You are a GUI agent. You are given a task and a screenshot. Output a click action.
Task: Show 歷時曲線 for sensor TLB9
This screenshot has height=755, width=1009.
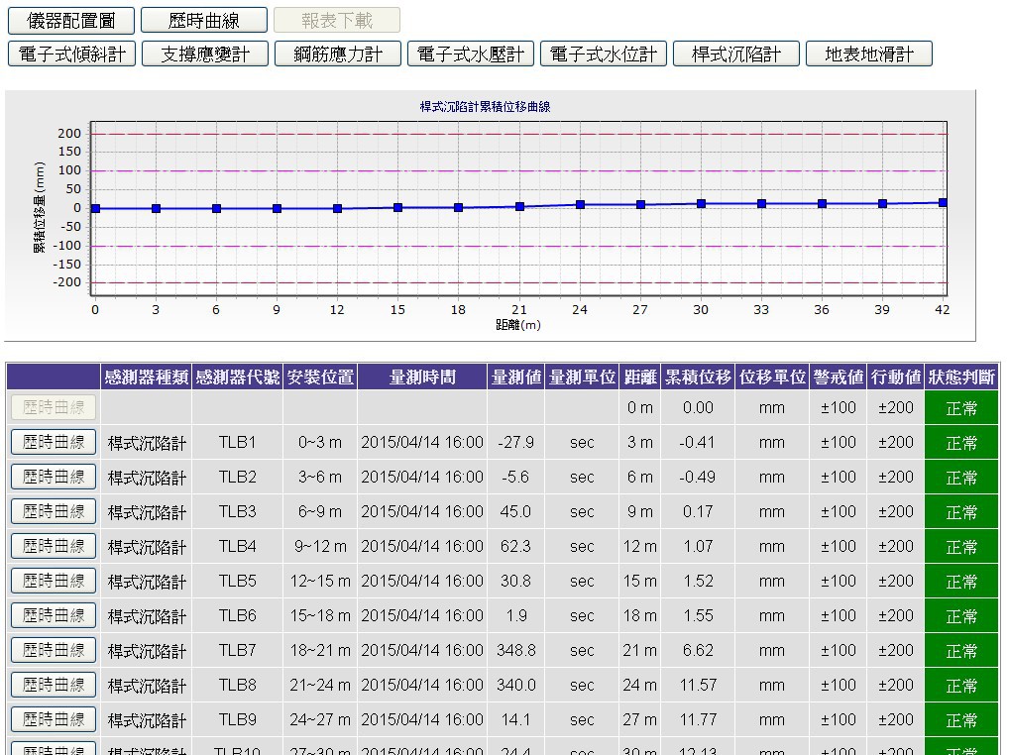coord(54,719)
